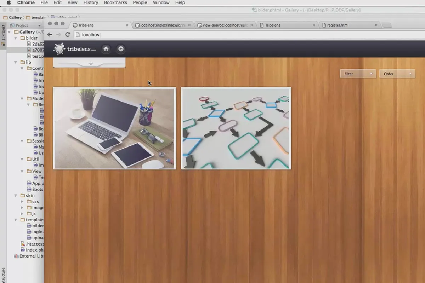This screenshot has width=425, height=283.
Task: Switch to the register.html tab
Action: 349,25
